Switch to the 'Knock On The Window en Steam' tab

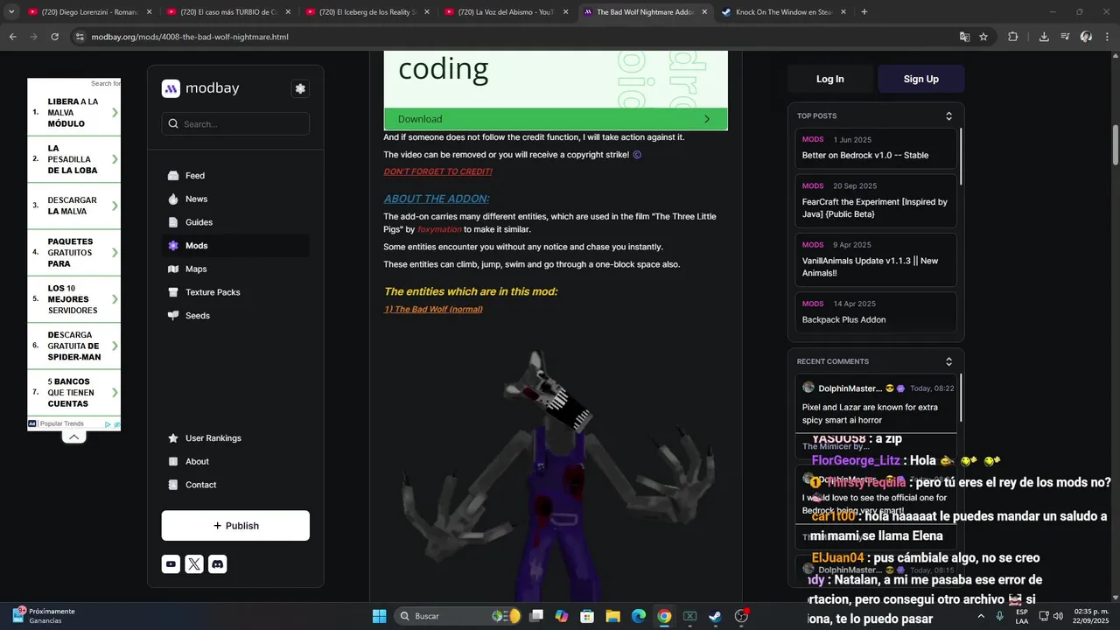(x=783, y=12)
